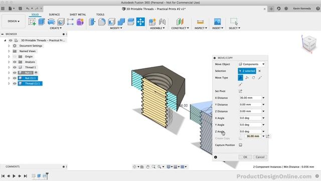Click the Save icon in the top bar
Screen dimensions: 321x181
[x=20, y=9]
